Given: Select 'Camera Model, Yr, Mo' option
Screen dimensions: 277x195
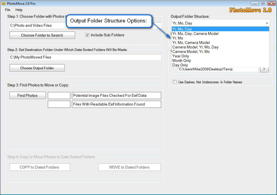Looking at the screenshot, I should (x=220, y=51).
